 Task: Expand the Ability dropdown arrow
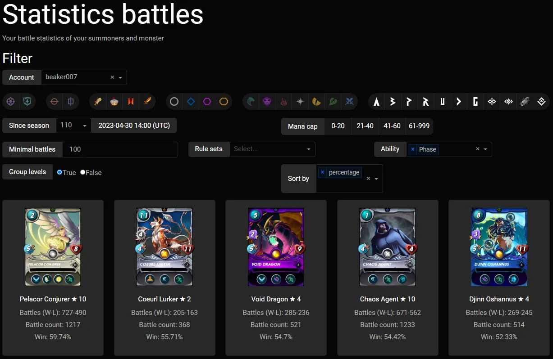pyautogui.click(x=485, y=149)
